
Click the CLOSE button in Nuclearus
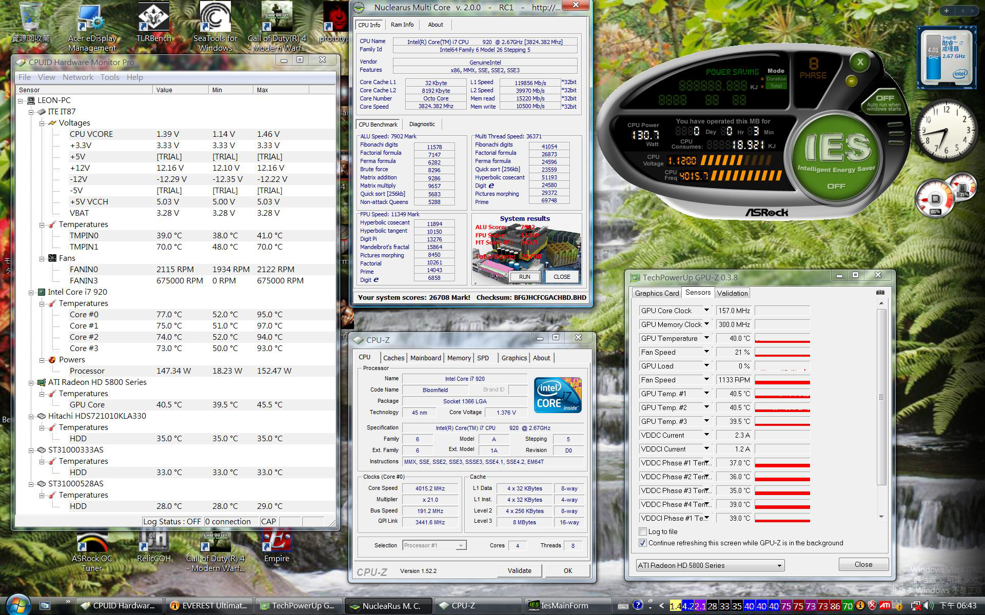coord(562,277)
